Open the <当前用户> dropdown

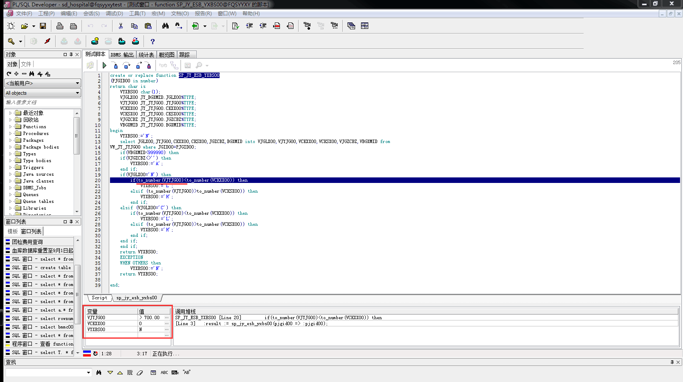[42, 83]
